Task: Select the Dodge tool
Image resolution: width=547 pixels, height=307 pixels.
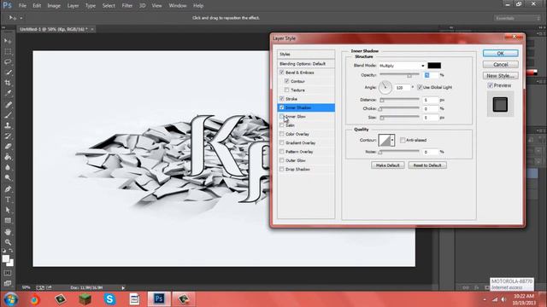Action: click(x=8, y=178)
